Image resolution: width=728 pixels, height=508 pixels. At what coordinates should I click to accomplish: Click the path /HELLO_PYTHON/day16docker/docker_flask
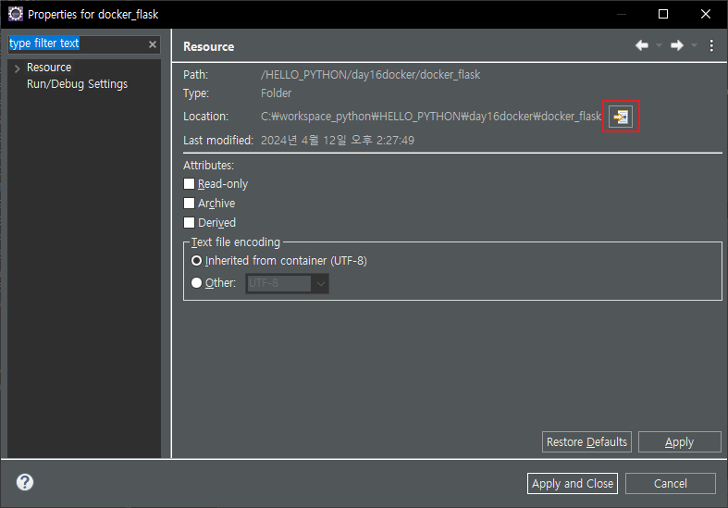tap(371, 75)
